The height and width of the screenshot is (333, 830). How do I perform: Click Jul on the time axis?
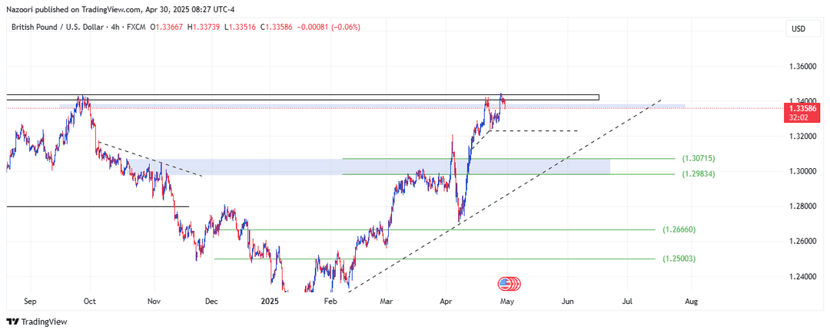coord(628,302)
